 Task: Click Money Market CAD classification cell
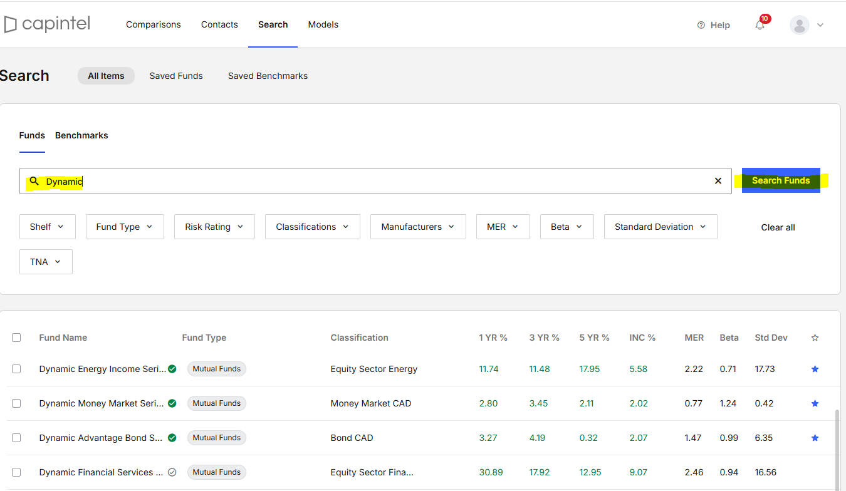371,403
